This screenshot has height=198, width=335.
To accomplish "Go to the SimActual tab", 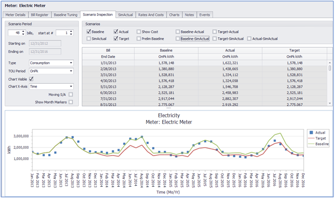I will pos(125,15).
